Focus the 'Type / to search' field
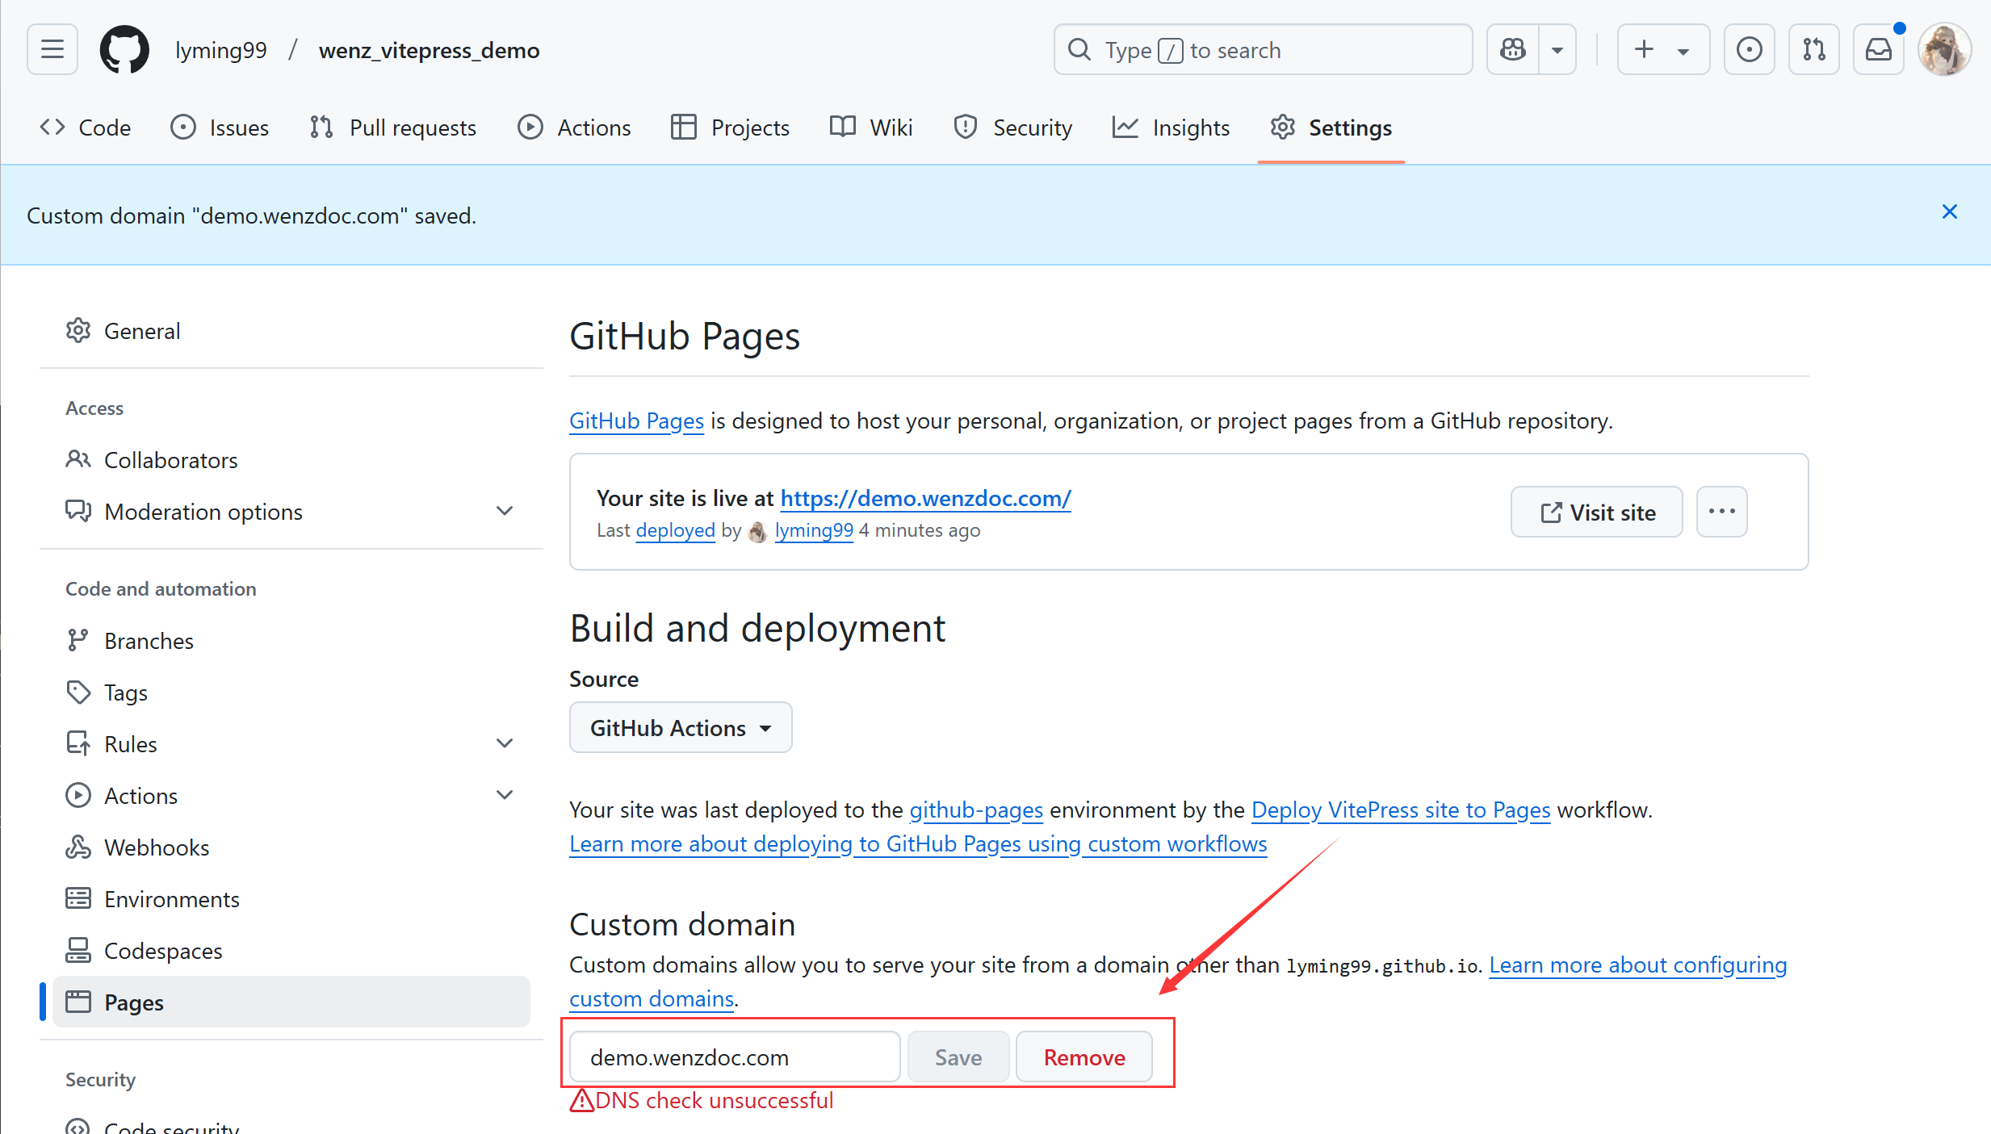The image size is (1991, 1134). pyautogui.click(x=1263, y=50)
